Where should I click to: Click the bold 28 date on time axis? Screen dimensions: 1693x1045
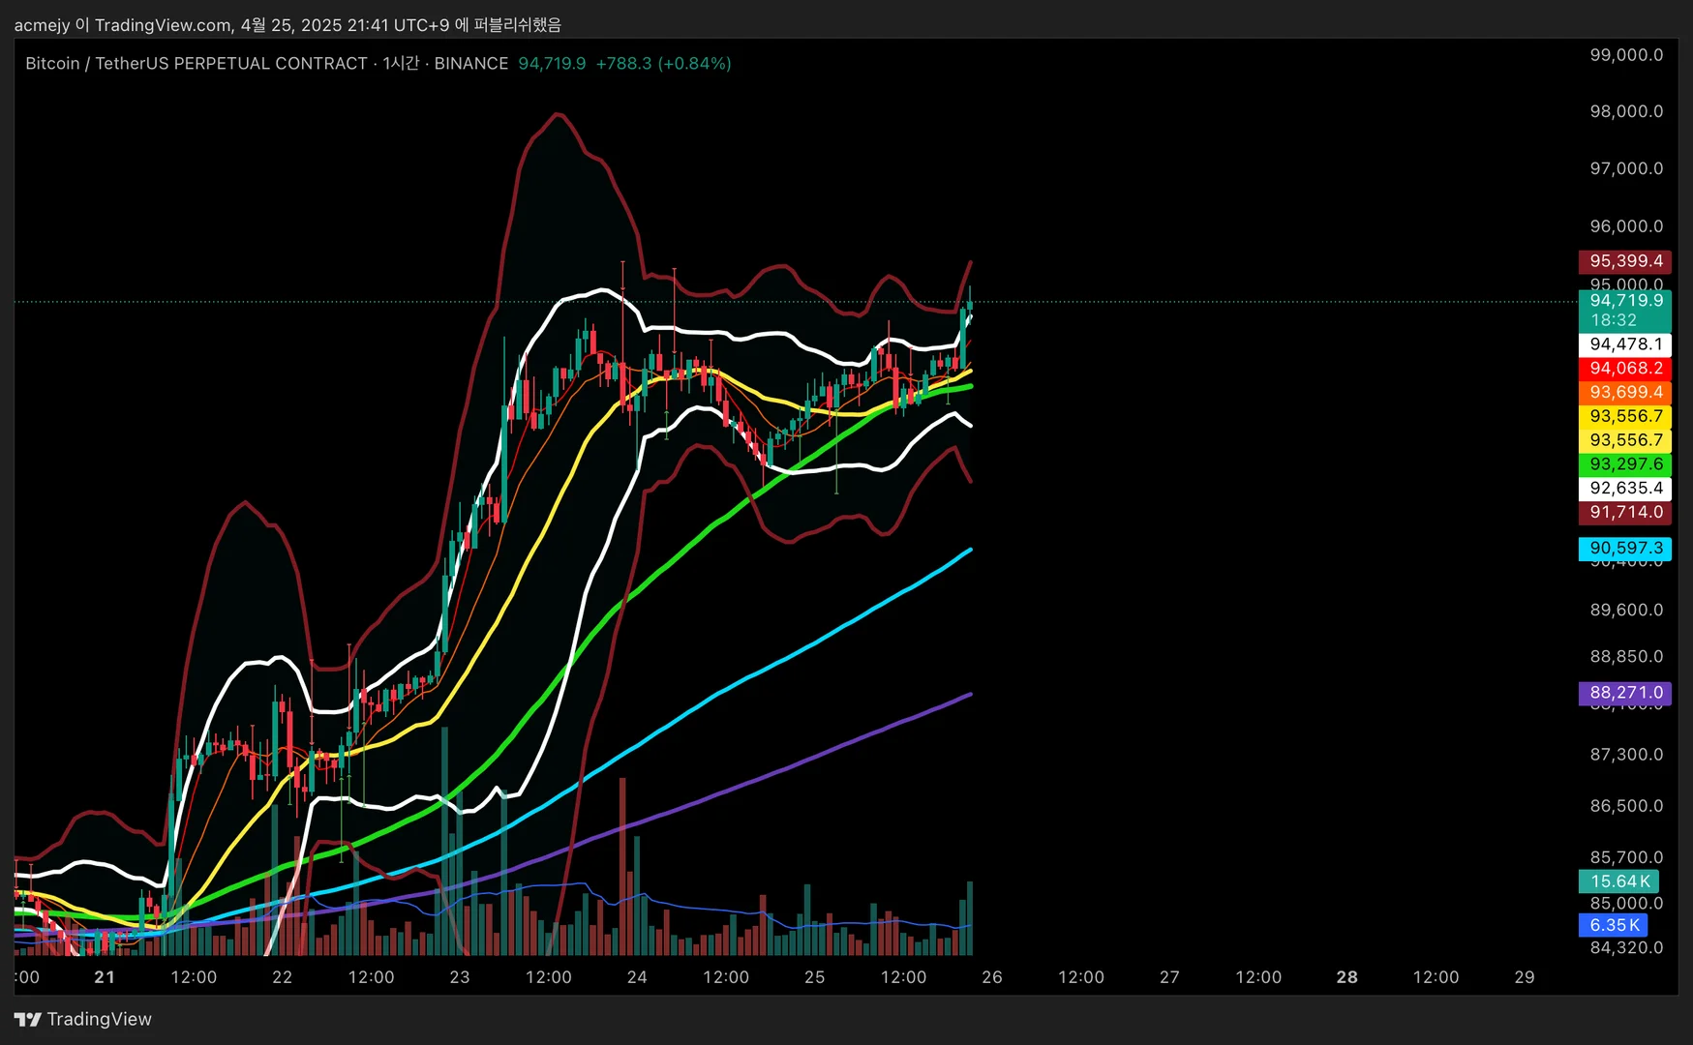(x=1347, y=977)
